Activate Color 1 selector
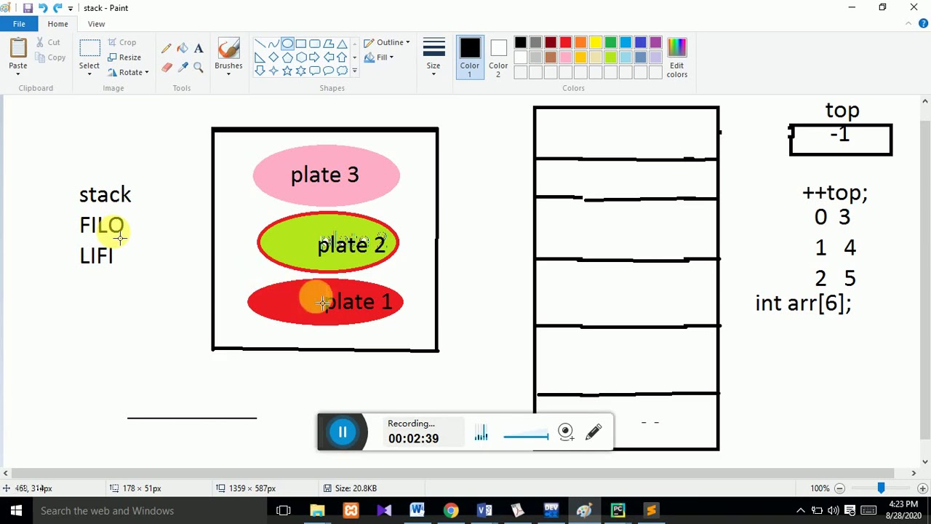 (469, 57)
